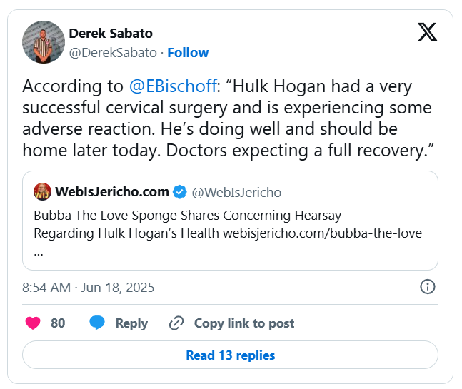Open the post info icon
462x389 pixels.
tap(427, 287)
